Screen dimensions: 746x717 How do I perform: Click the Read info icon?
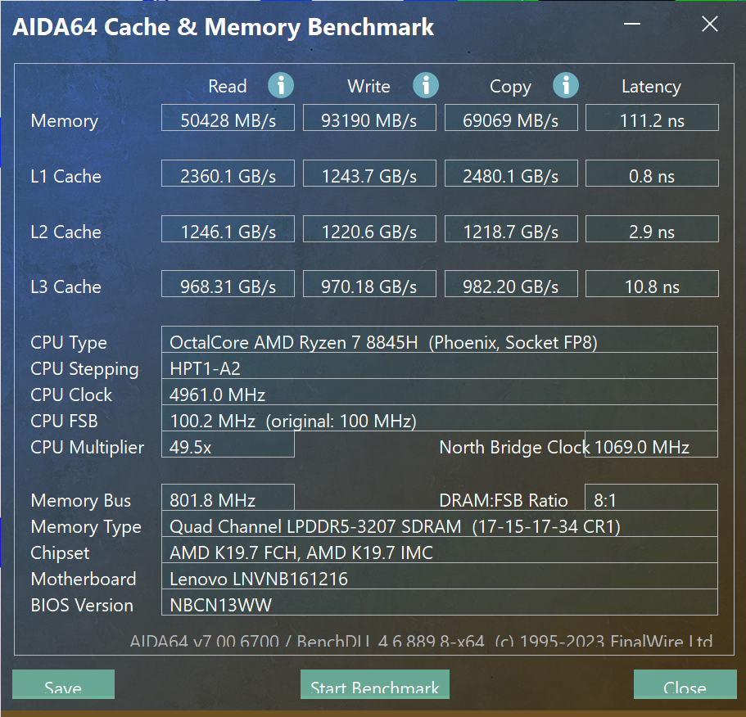pos(281,85)
